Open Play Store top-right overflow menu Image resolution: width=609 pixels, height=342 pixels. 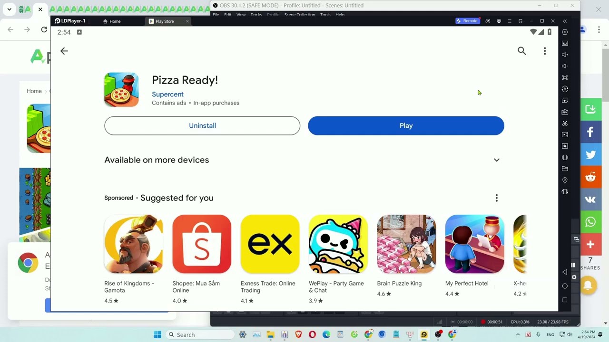pos(545,51)
